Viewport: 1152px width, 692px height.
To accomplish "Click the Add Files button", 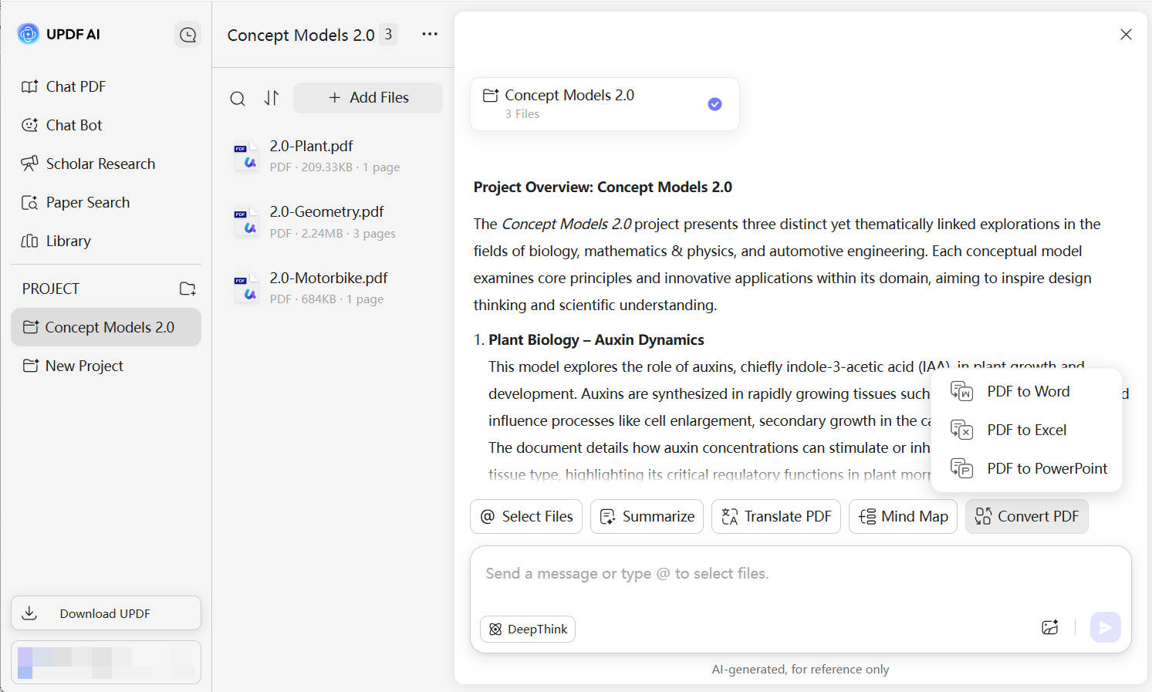I will click(x=368, y=98).
